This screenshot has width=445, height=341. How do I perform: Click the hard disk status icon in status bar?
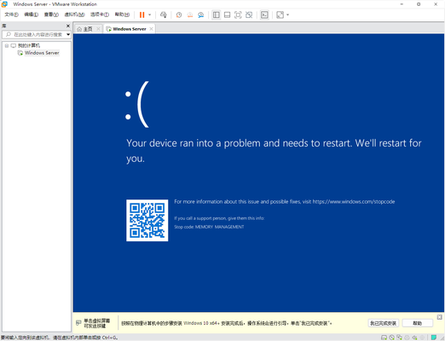pyautogui.click(x=384, y=338)
